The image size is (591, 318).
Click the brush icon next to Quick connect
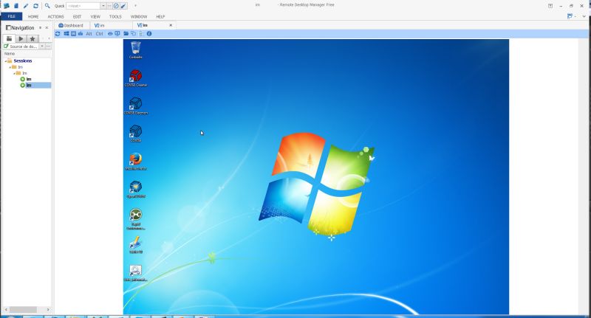point(123,6)
